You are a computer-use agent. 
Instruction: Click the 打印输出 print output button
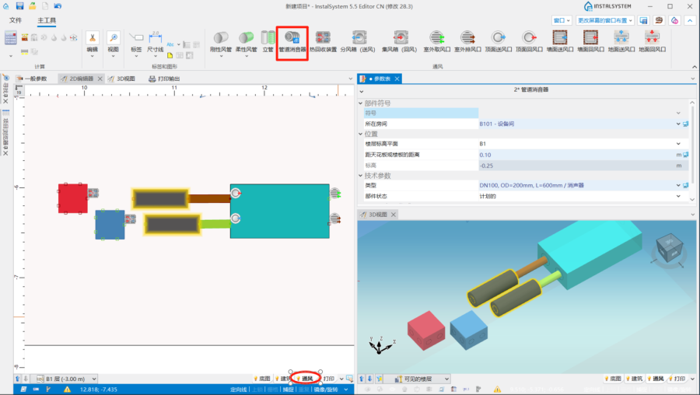pos(163,79)
